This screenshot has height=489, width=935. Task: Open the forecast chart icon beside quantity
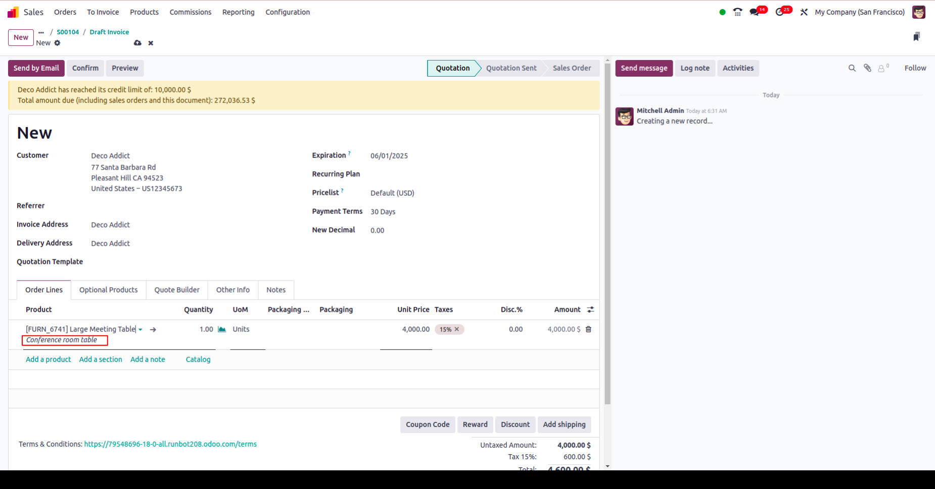pos(222,329)
